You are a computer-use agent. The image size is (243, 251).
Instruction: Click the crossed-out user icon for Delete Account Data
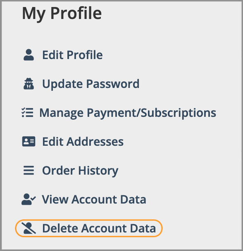coord(29,228)
